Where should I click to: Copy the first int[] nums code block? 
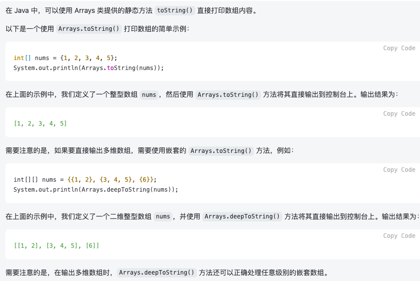pyautogui.click(x=399, y=48)
